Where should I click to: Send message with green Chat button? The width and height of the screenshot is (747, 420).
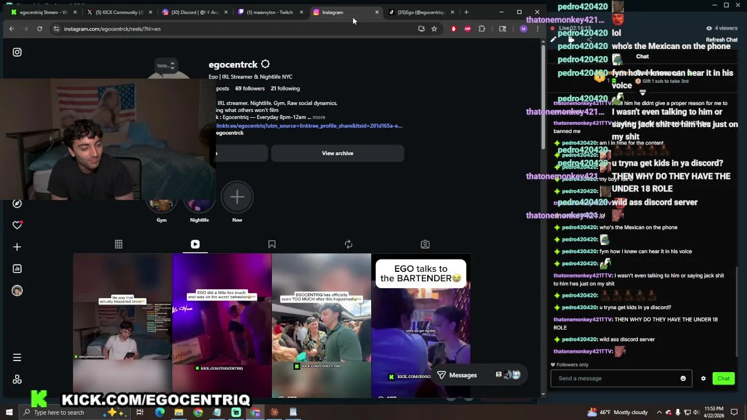click(724, 379)
